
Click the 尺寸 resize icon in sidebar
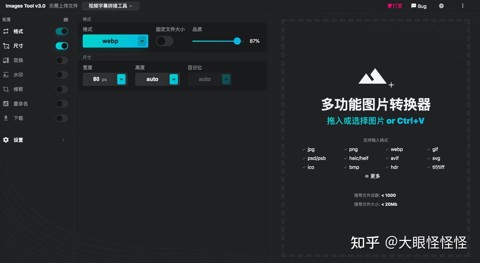pyautogui.click(x=6, y=46)
